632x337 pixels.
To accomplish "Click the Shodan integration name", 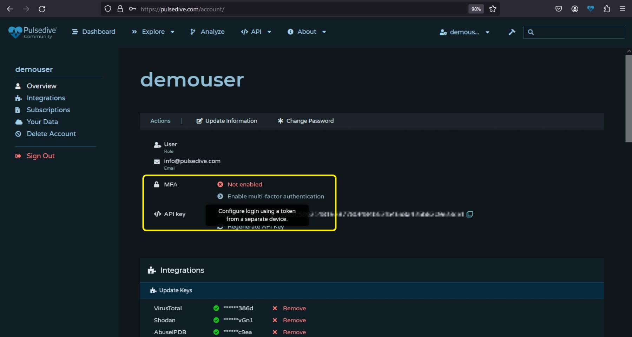I will (164, 320).
